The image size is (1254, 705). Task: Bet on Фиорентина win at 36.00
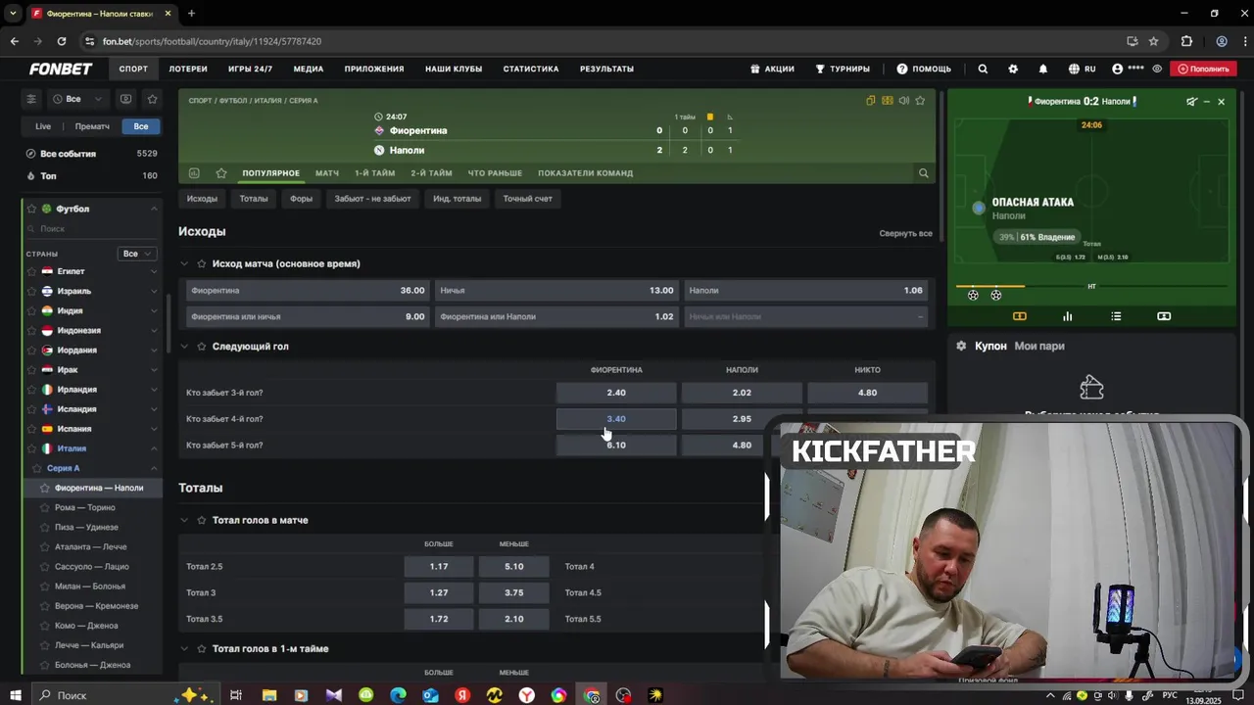coord(309,291)
